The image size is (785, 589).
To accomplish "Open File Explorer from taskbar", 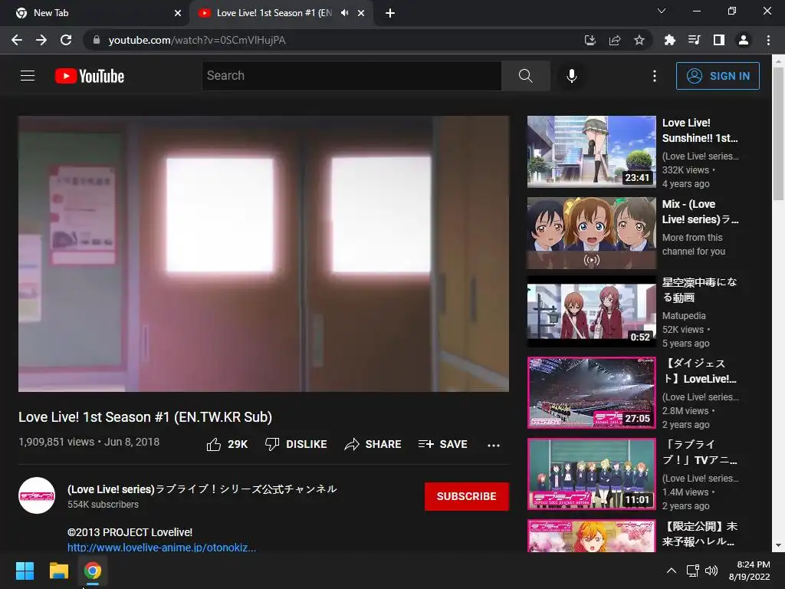I will coord(58,571).
